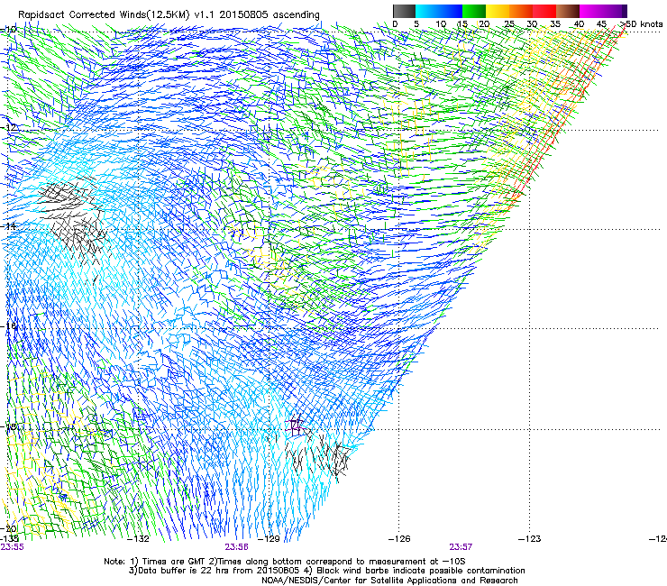Click the '-18' latitude axis label
667x586 pixels.
coord(8,426)
